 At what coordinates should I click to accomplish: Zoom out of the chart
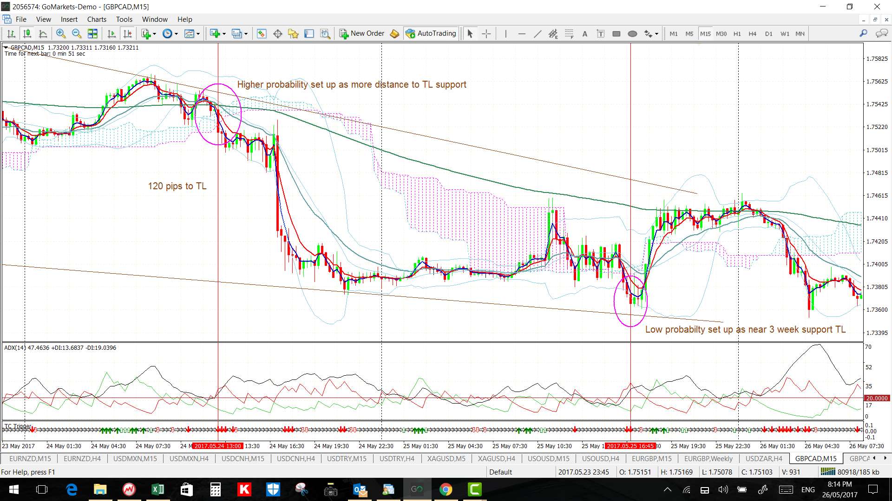pos(77,33)
